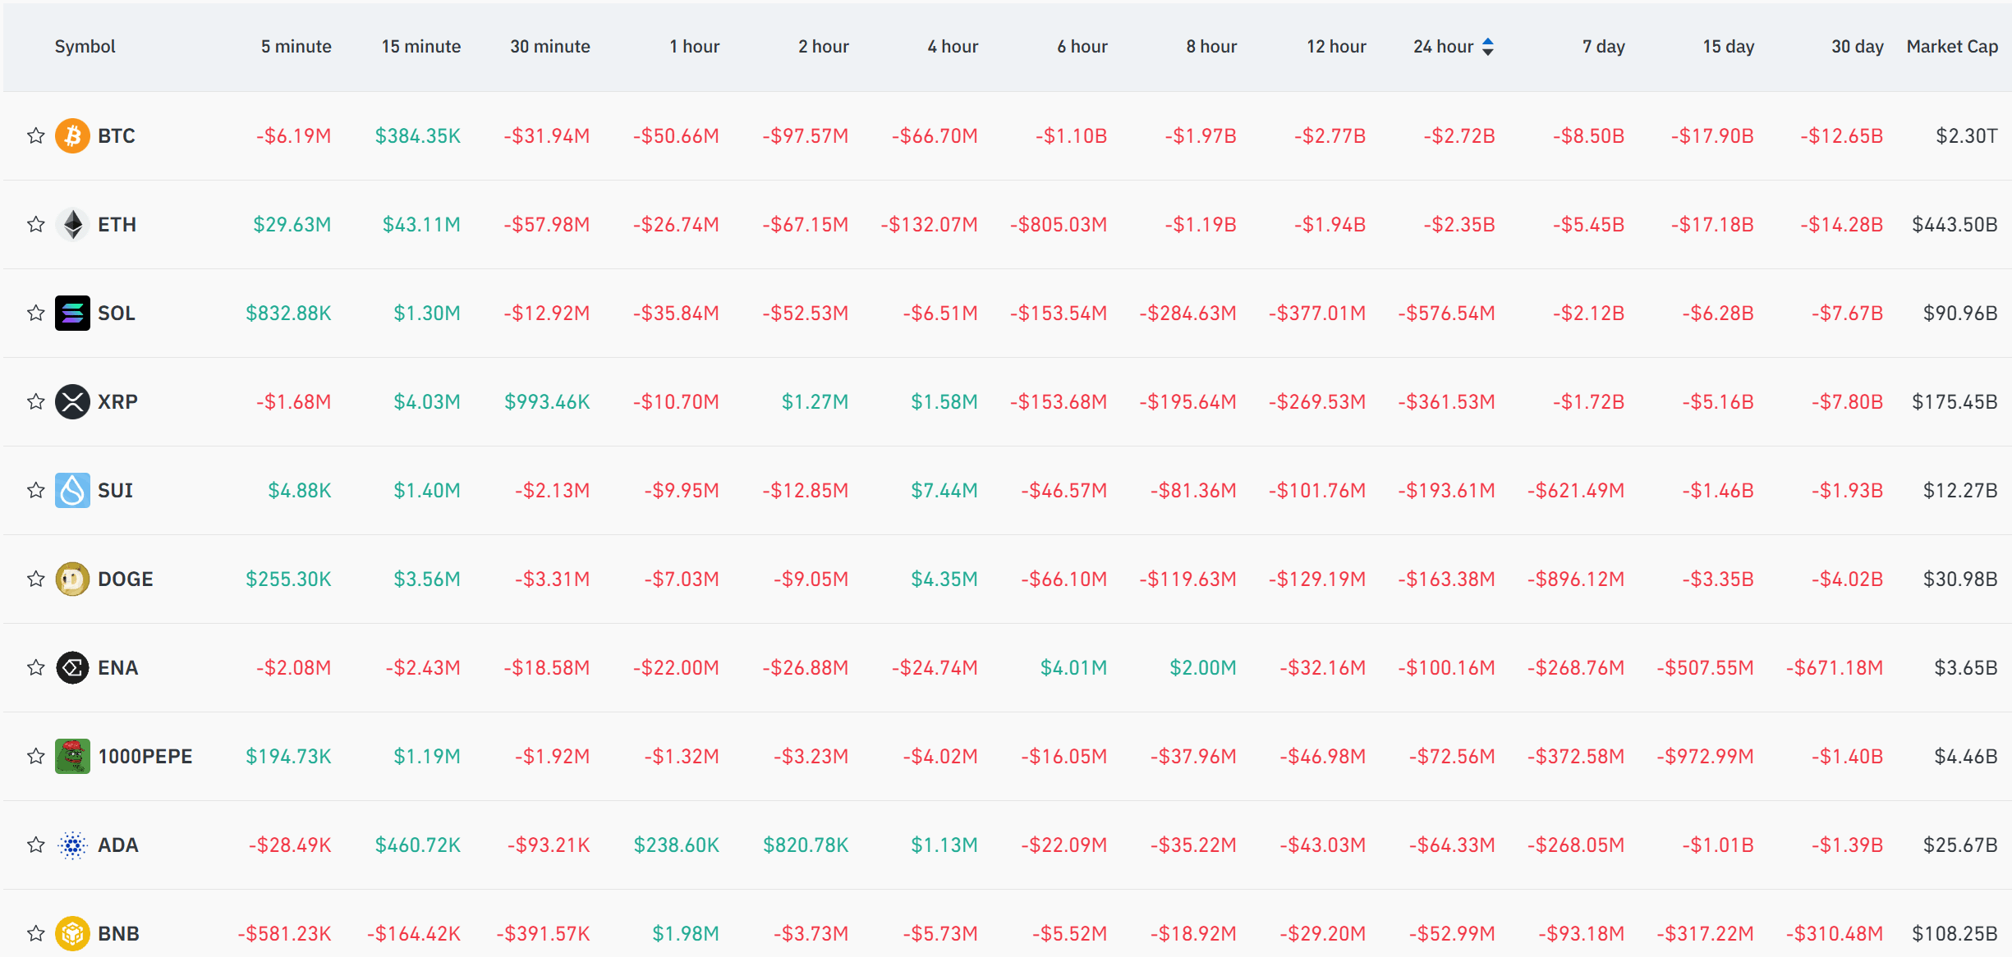Open the BTC symbol link
The height and width of the screenshot is (957, 2012).
coord(117,136)
